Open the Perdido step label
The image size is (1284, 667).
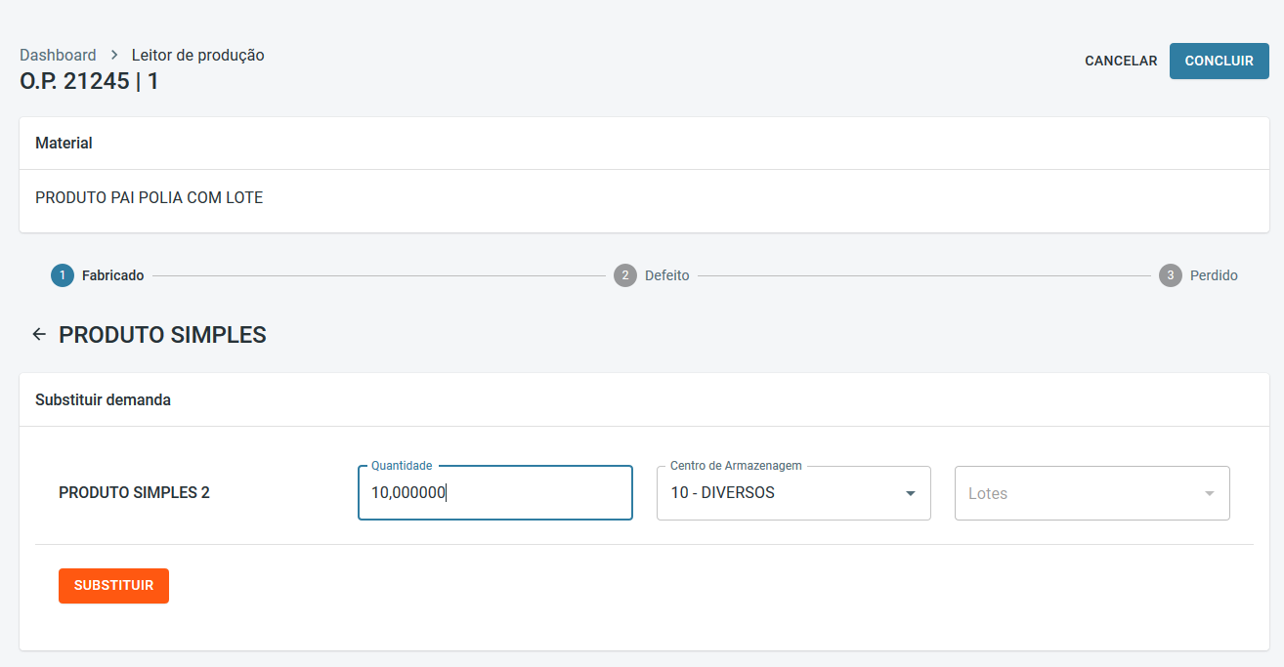[x=1214, y=276]
